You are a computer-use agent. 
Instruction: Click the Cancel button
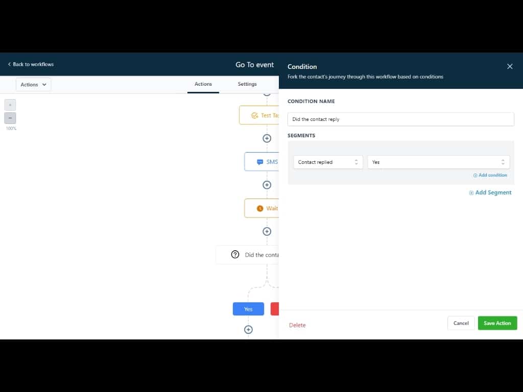click(x=461, y=323)
